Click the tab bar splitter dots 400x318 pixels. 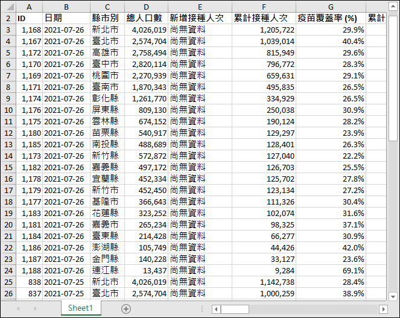pyautogui.click(x=202, y=309)
